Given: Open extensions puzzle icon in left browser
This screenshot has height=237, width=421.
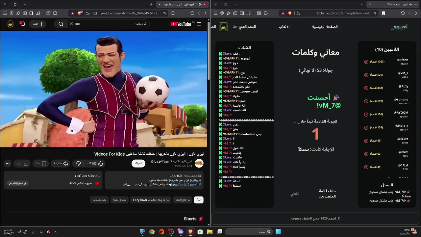Looking at the screenshot, I should click(55, 13).
